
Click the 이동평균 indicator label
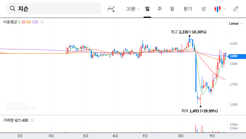(x=10, y=22)
